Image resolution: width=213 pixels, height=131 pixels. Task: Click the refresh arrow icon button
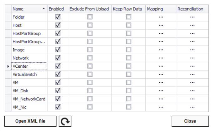click(x=65, y=121)
